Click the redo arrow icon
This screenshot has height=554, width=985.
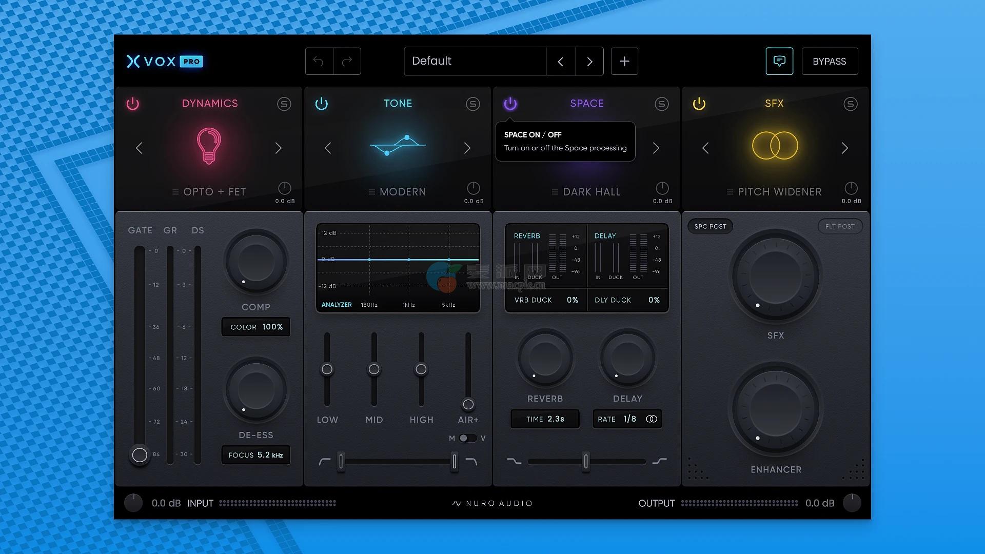point(347,62)
